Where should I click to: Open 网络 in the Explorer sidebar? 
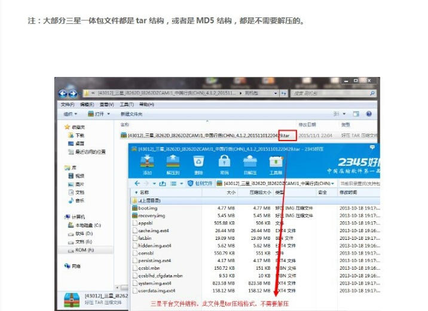point(72,266)
